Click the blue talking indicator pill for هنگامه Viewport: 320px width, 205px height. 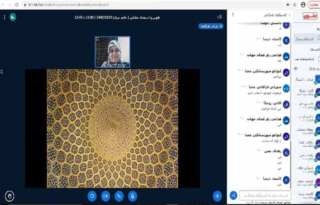pos(211,26)
